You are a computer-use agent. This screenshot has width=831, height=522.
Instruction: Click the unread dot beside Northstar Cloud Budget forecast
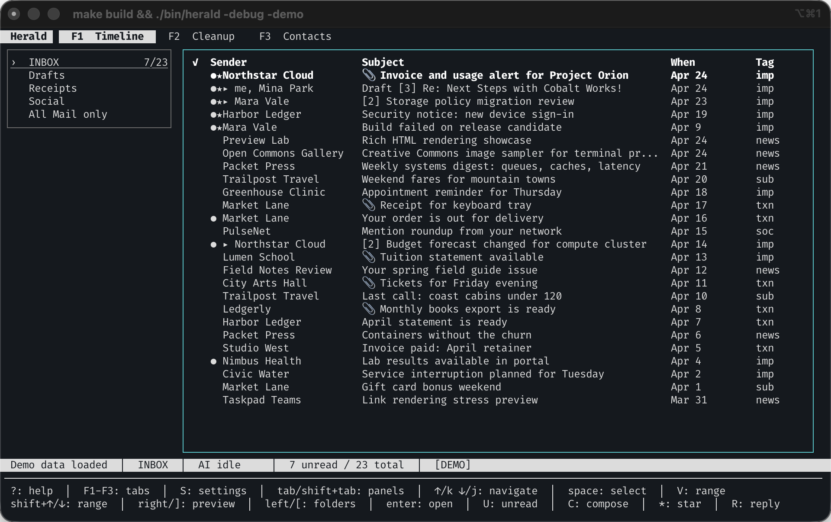pyautogui.click(x=213, y=245)
